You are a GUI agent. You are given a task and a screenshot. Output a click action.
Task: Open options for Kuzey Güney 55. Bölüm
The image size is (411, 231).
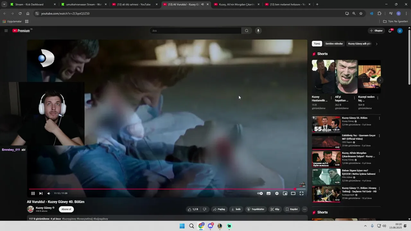(x=379, y=118)
